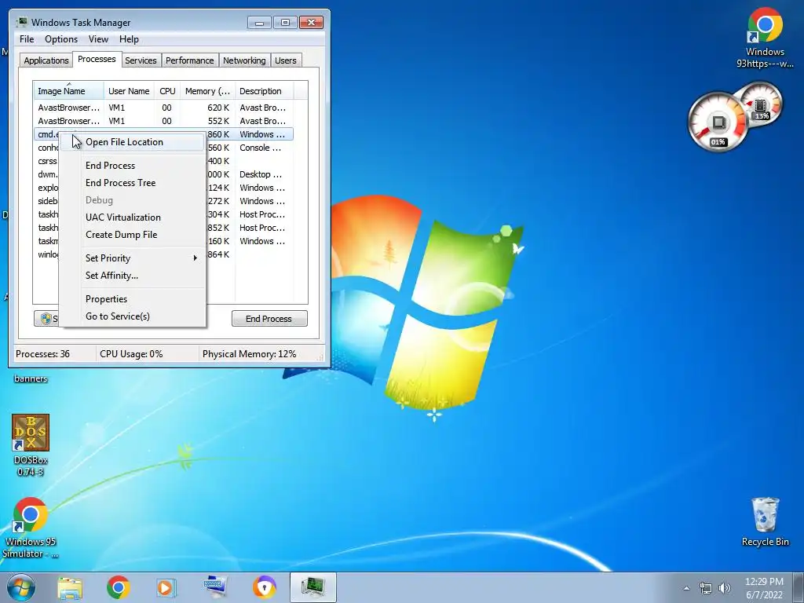Sort by the Description column header
The width and height of the screenshot is (804, 603).
pos(264,91)
